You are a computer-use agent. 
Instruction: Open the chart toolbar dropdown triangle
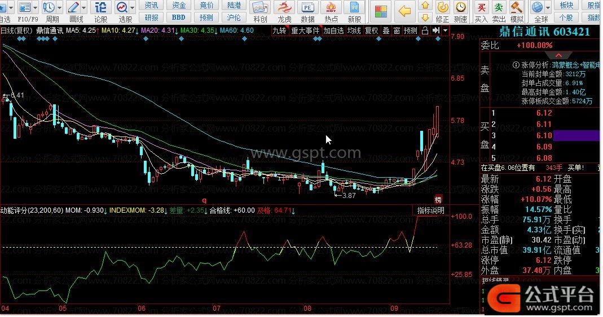click(x=445, y=30)
